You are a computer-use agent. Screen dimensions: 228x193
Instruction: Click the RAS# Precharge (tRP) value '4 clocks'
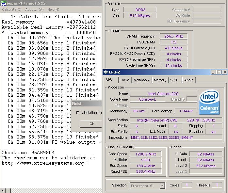click(x=174, y=60)
